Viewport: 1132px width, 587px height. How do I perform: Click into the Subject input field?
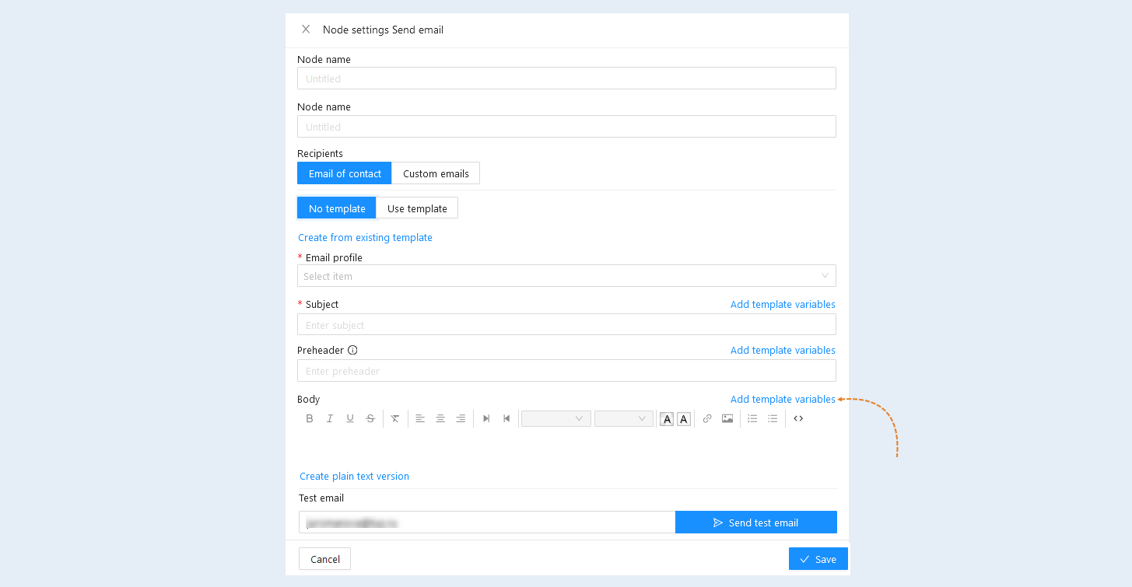tap(566, 325)
